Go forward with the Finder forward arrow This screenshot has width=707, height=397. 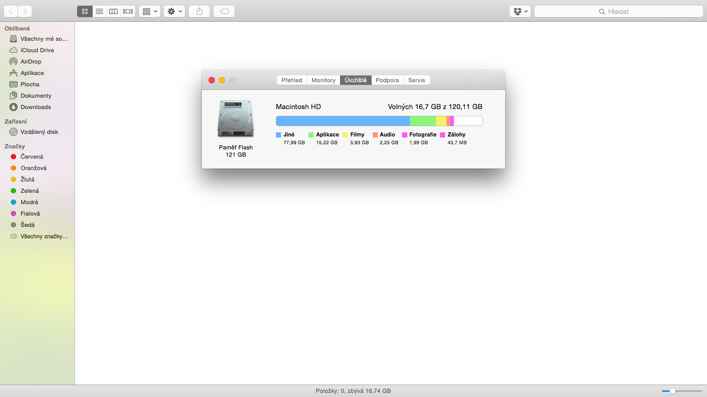pos(25,11)
